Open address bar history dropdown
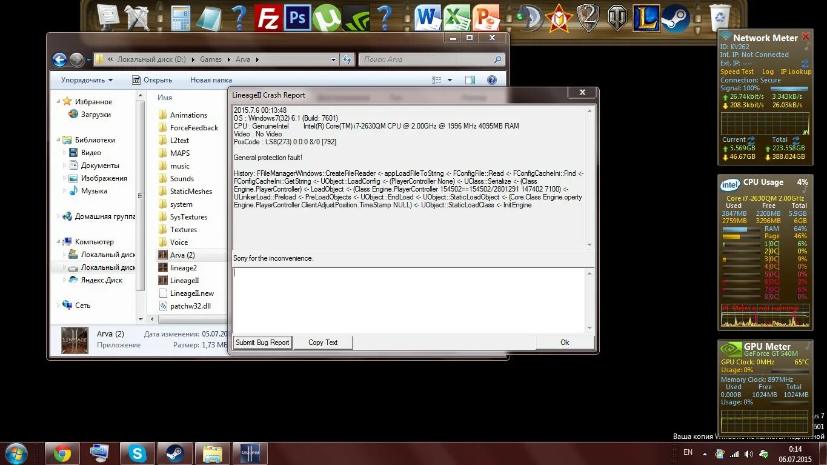 click(x=333, y=59)
